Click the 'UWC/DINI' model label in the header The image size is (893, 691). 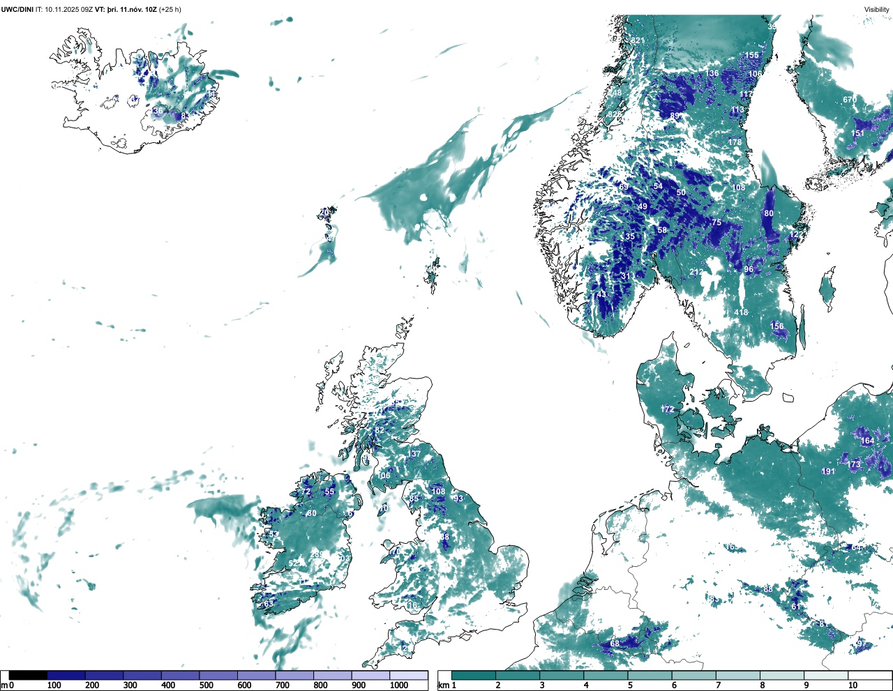click(17, 9)
